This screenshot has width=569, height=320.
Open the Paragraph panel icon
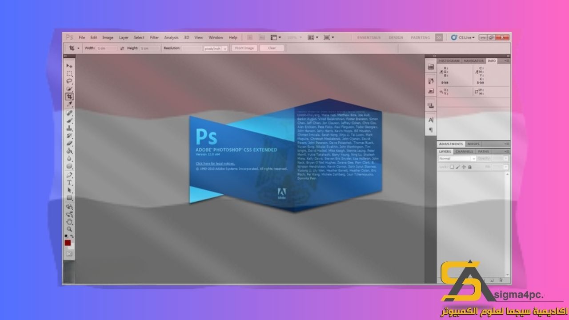pos(430,130)
